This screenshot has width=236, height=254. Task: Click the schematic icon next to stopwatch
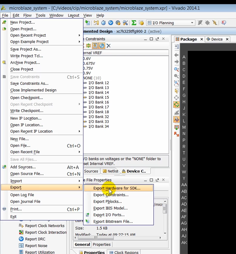point(96,23)
